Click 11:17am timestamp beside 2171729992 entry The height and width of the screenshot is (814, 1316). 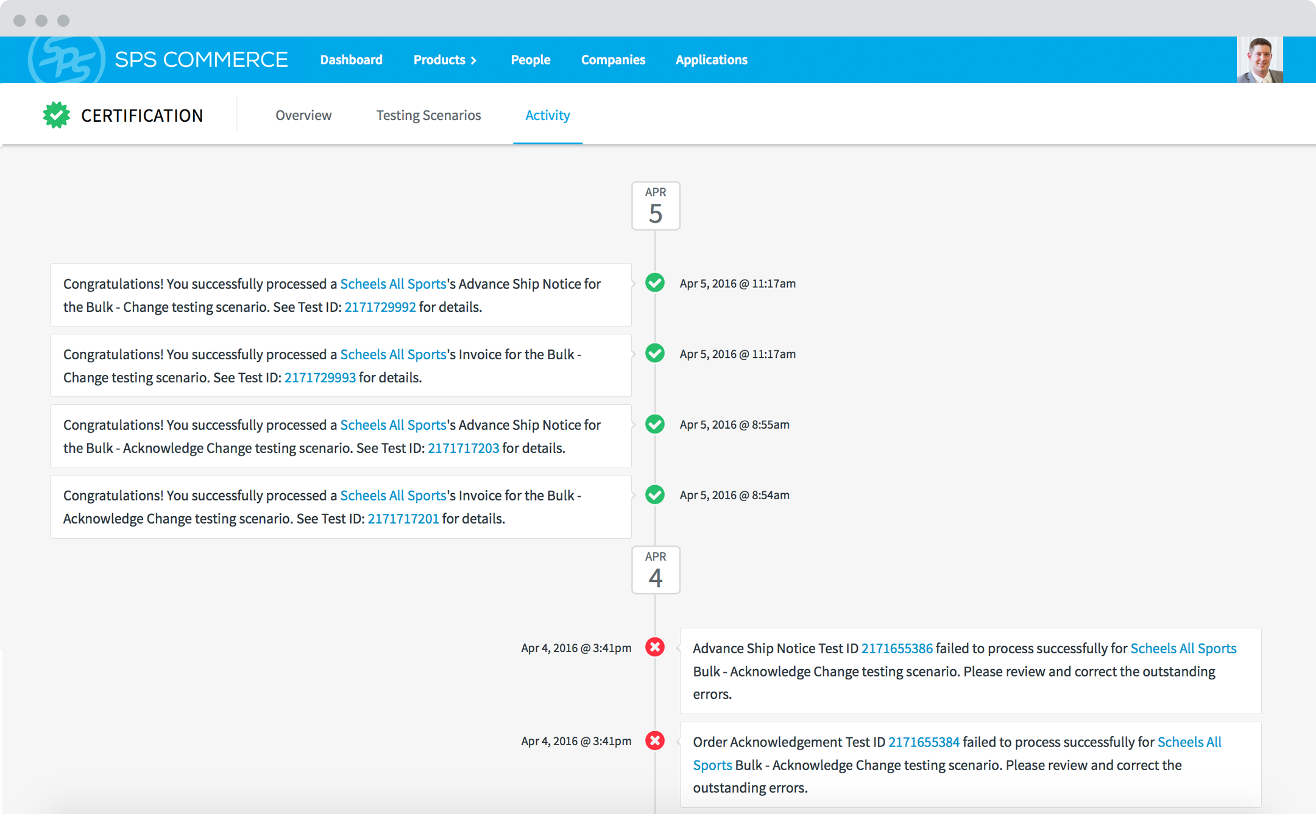click(738, 283)
